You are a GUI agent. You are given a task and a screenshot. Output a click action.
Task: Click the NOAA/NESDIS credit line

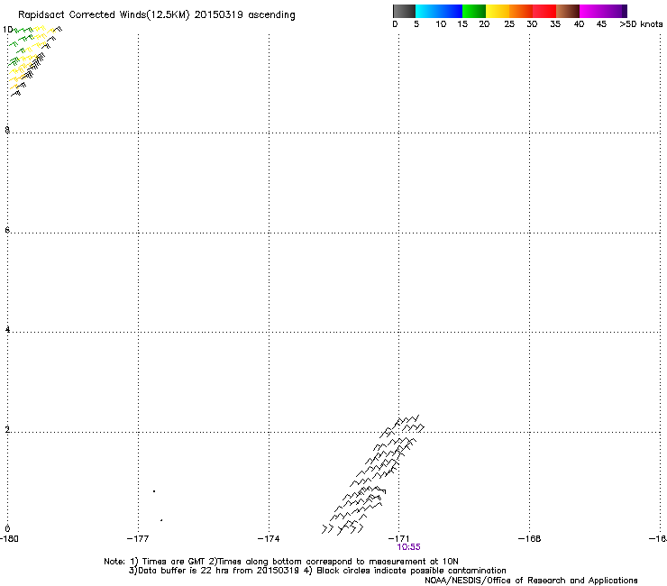531,581
